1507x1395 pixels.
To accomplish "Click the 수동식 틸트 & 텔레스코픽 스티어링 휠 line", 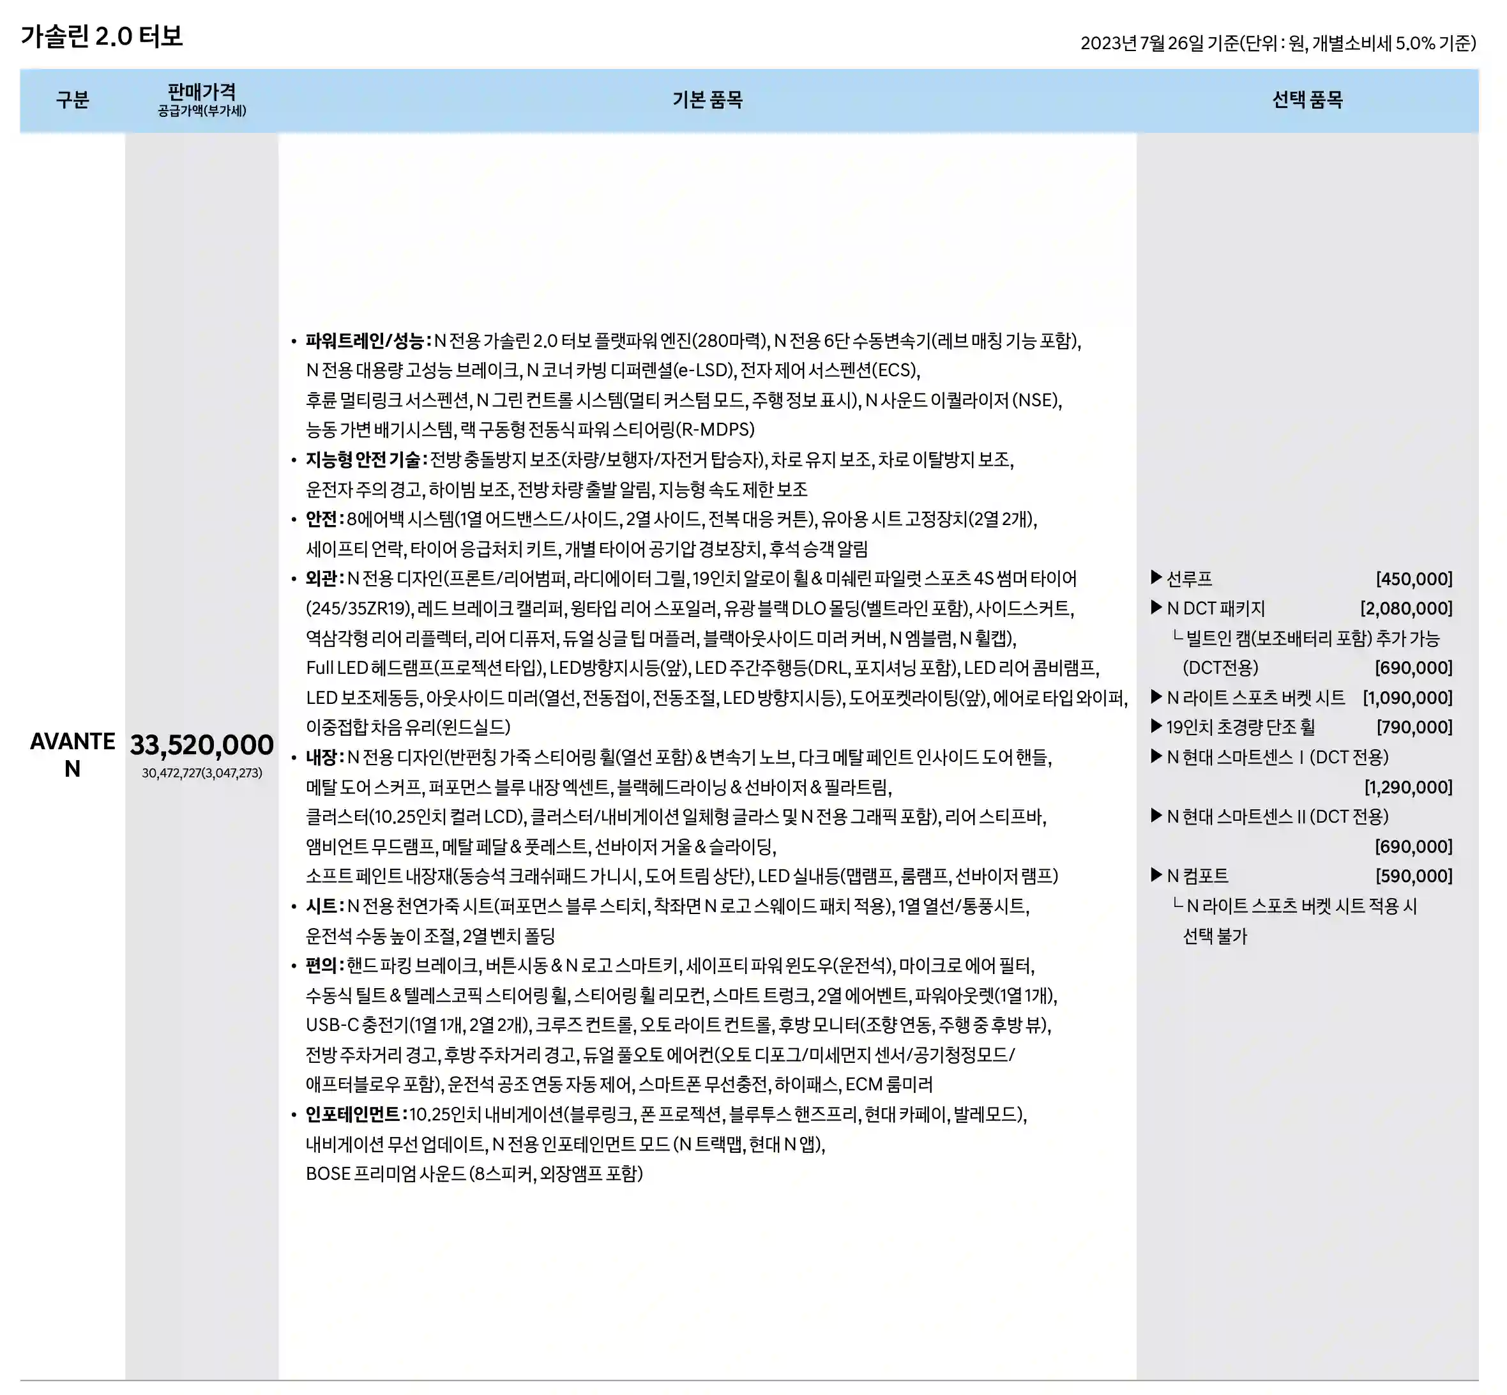I will tap(681, 996).
